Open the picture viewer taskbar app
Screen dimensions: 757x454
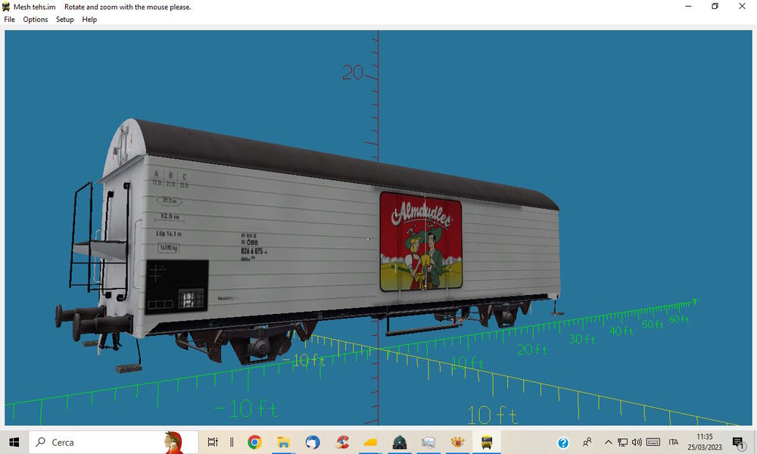pos(428,442)
